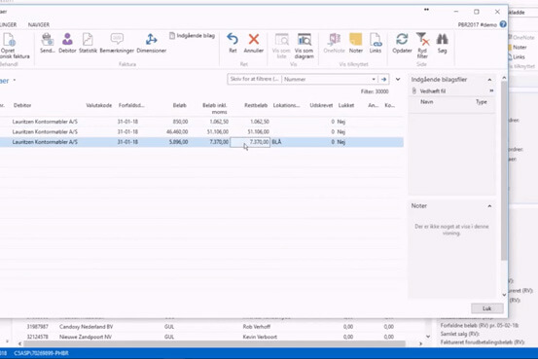538x359 pixels.
Task: Click the Filter: 30000 label
Action: 375,91
